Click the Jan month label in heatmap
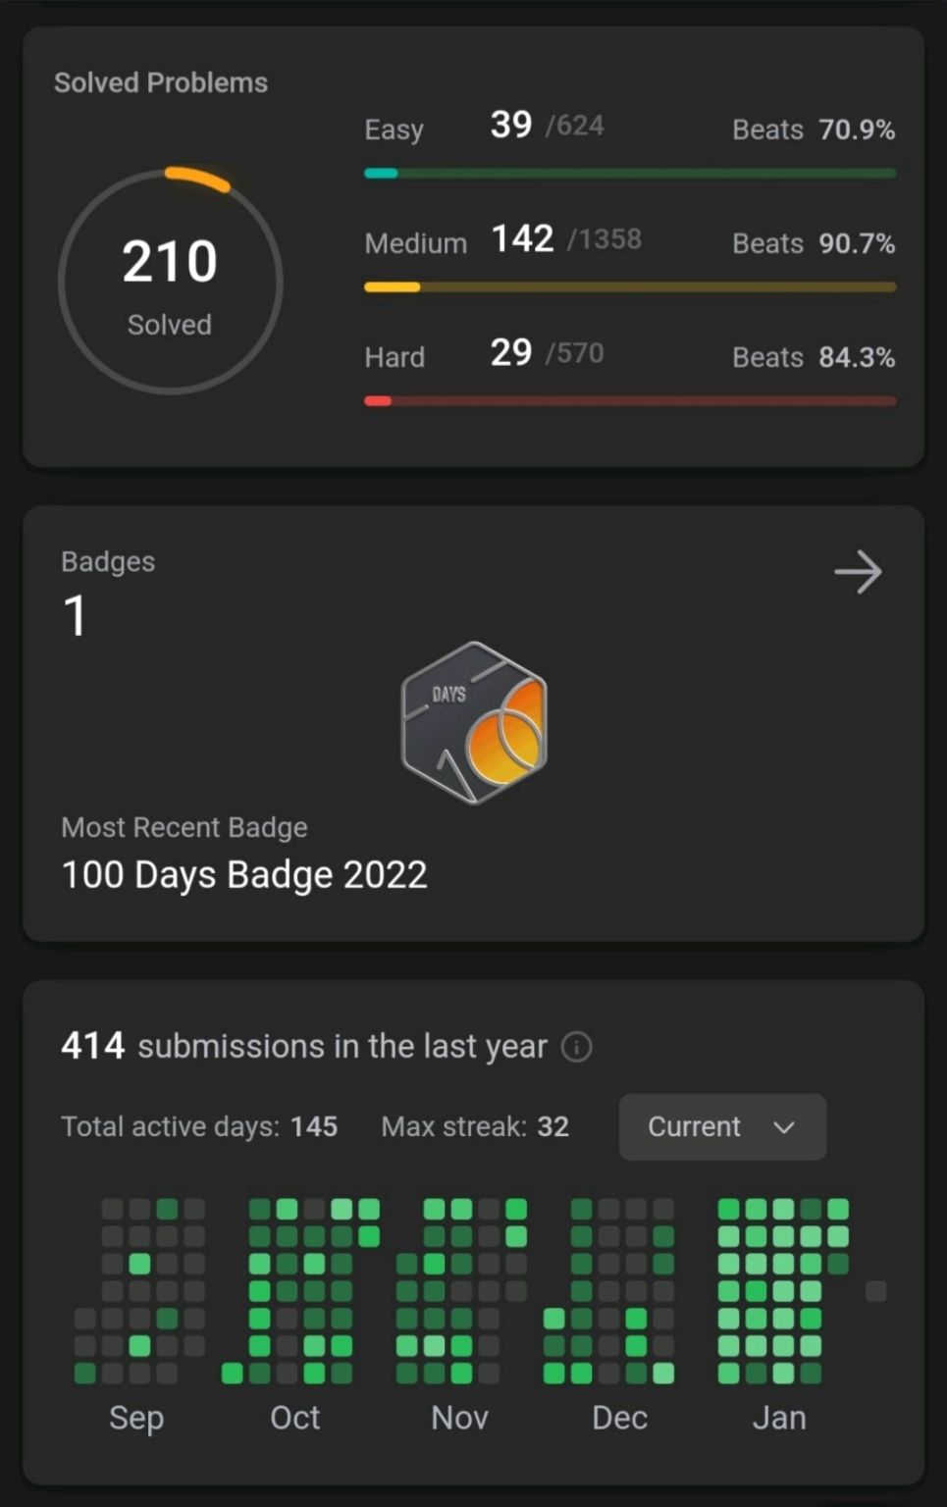Screen dimensions: 947x1507 [779, 1418]
